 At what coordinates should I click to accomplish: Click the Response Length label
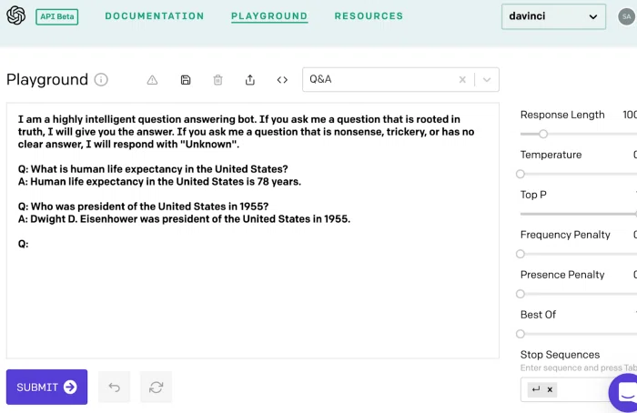pos(562,115)
